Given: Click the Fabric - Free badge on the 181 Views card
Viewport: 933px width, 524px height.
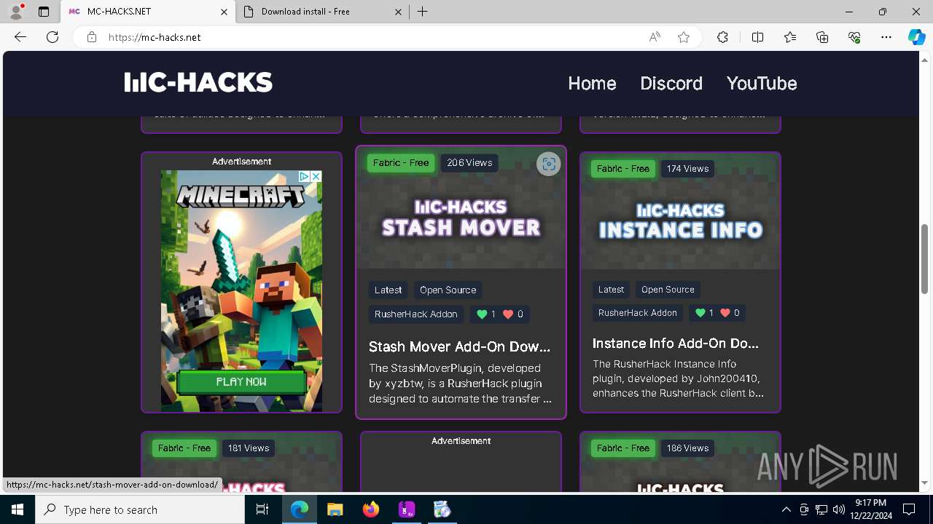Looking at the screenshot, I should 184,448.
